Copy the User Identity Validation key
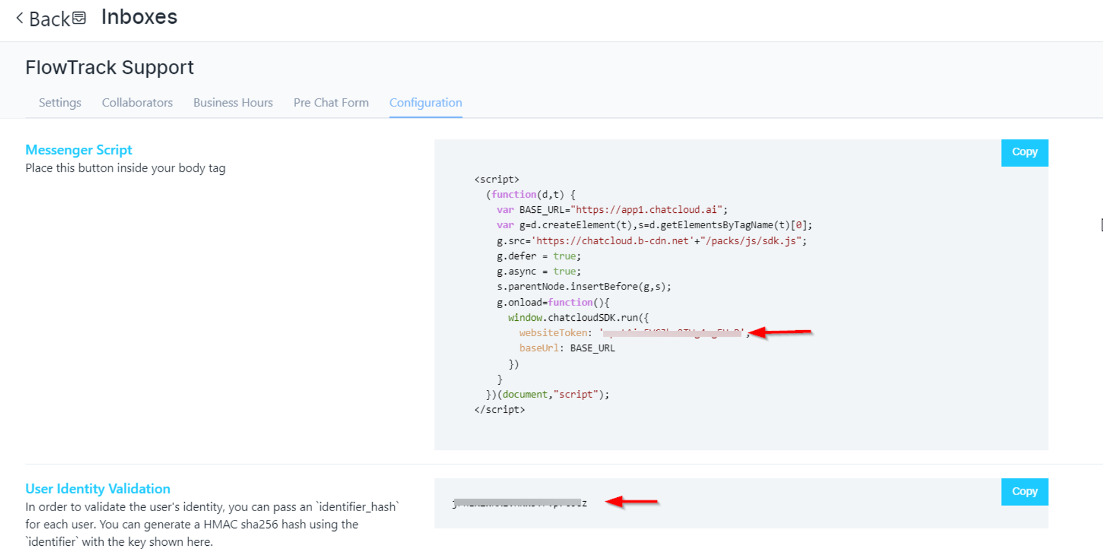The image size is (1103, 559). point(1024,491)
